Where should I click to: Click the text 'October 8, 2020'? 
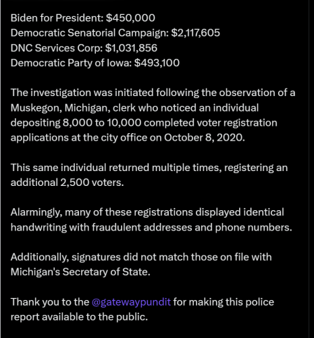click(x=204, y=138)
